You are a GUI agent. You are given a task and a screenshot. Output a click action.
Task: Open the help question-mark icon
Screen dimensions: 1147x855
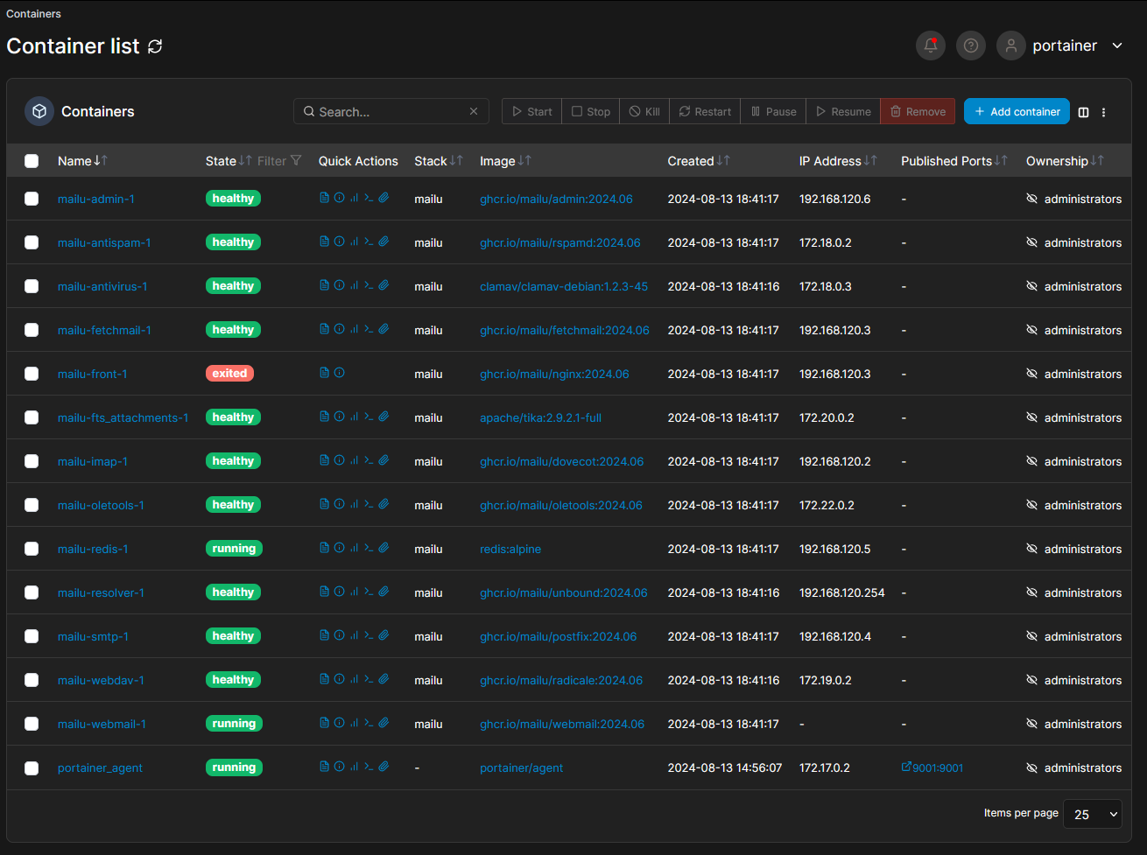click(971, 46)
